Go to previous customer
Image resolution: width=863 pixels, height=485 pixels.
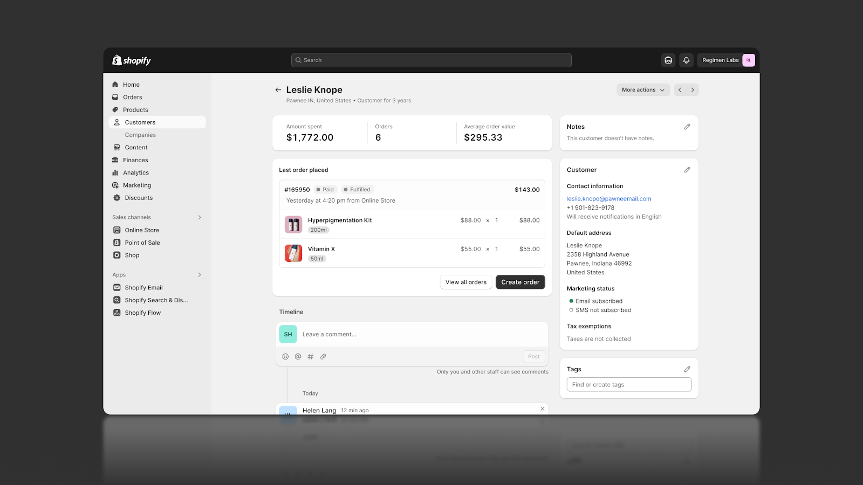[x=680, y=90]
